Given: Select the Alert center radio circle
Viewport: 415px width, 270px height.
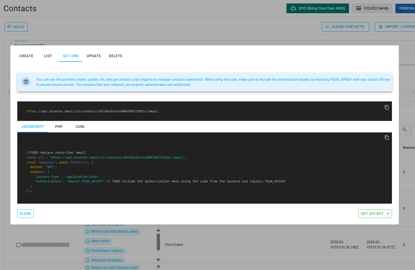Looking at the screenshot, I should point(88,241).
